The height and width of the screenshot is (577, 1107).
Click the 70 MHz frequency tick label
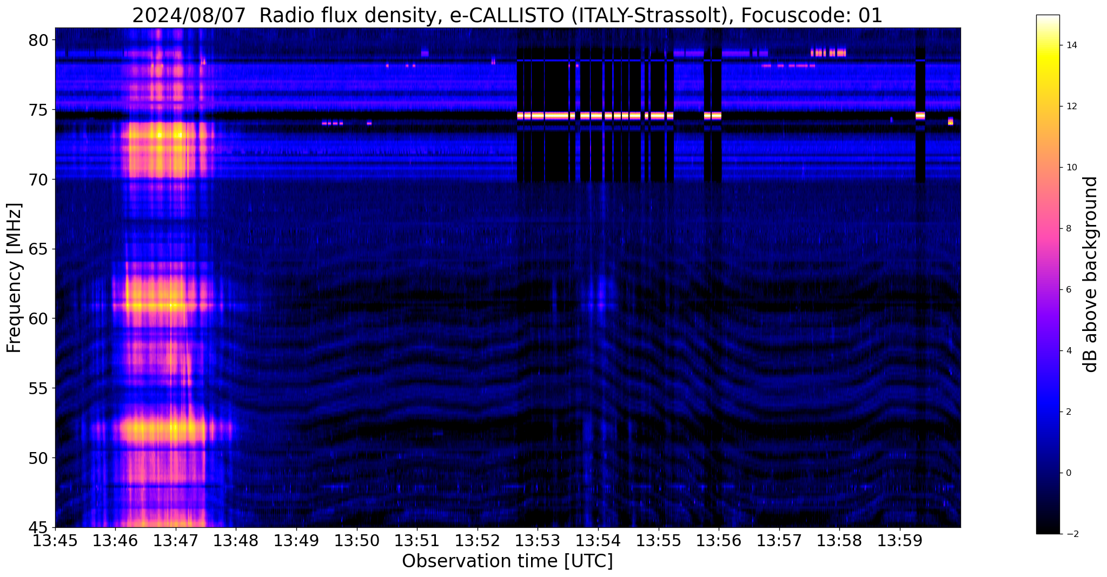38,180
